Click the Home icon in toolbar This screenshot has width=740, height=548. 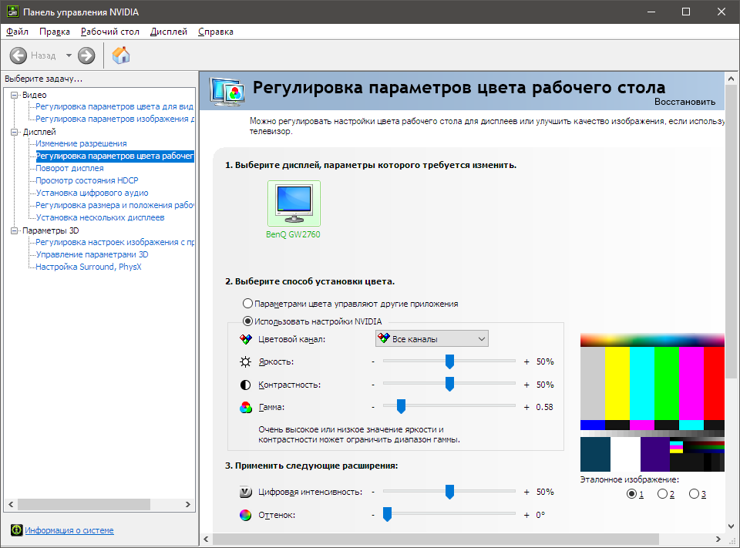click(121, 55)
